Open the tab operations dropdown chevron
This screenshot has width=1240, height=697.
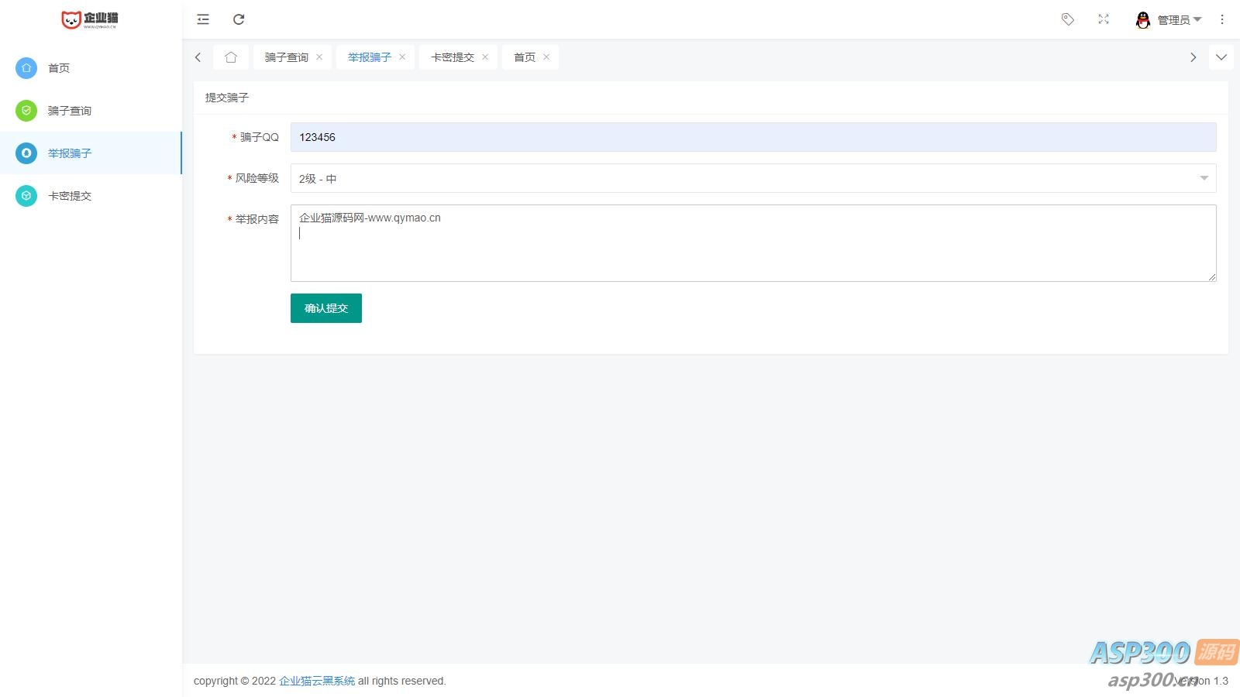pyautogui.click(x=1221, y=57)
